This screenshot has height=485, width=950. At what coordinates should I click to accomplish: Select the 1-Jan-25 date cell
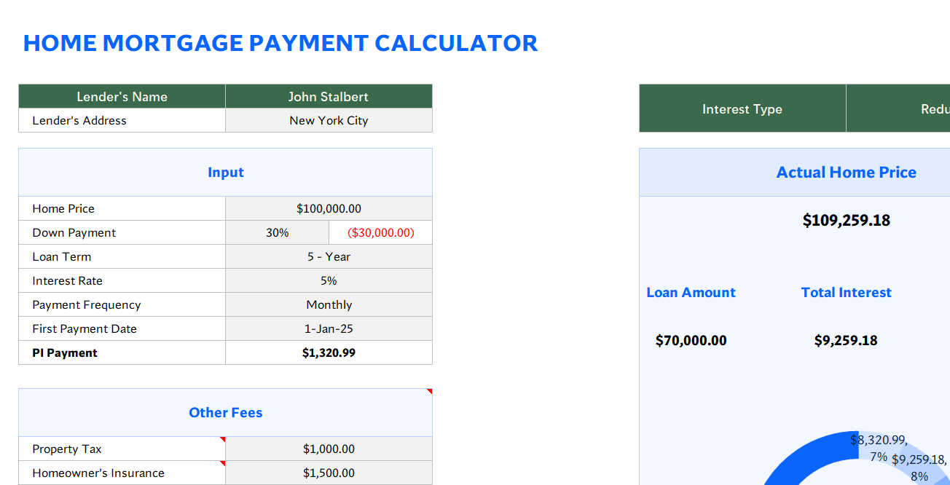tap(329, 328)
